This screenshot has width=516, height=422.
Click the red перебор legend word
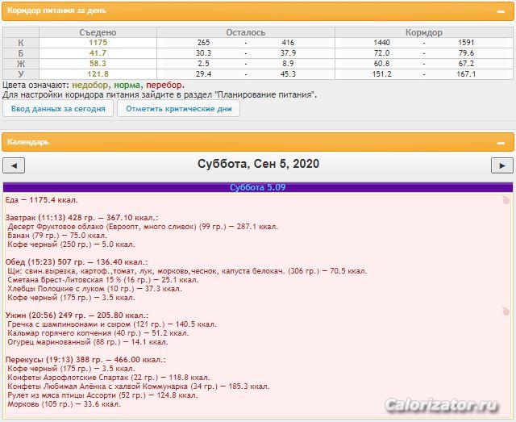coord(164,85)
